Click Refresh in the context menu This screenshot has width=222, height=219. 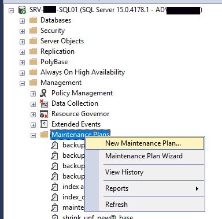click(x=145, y=204)
